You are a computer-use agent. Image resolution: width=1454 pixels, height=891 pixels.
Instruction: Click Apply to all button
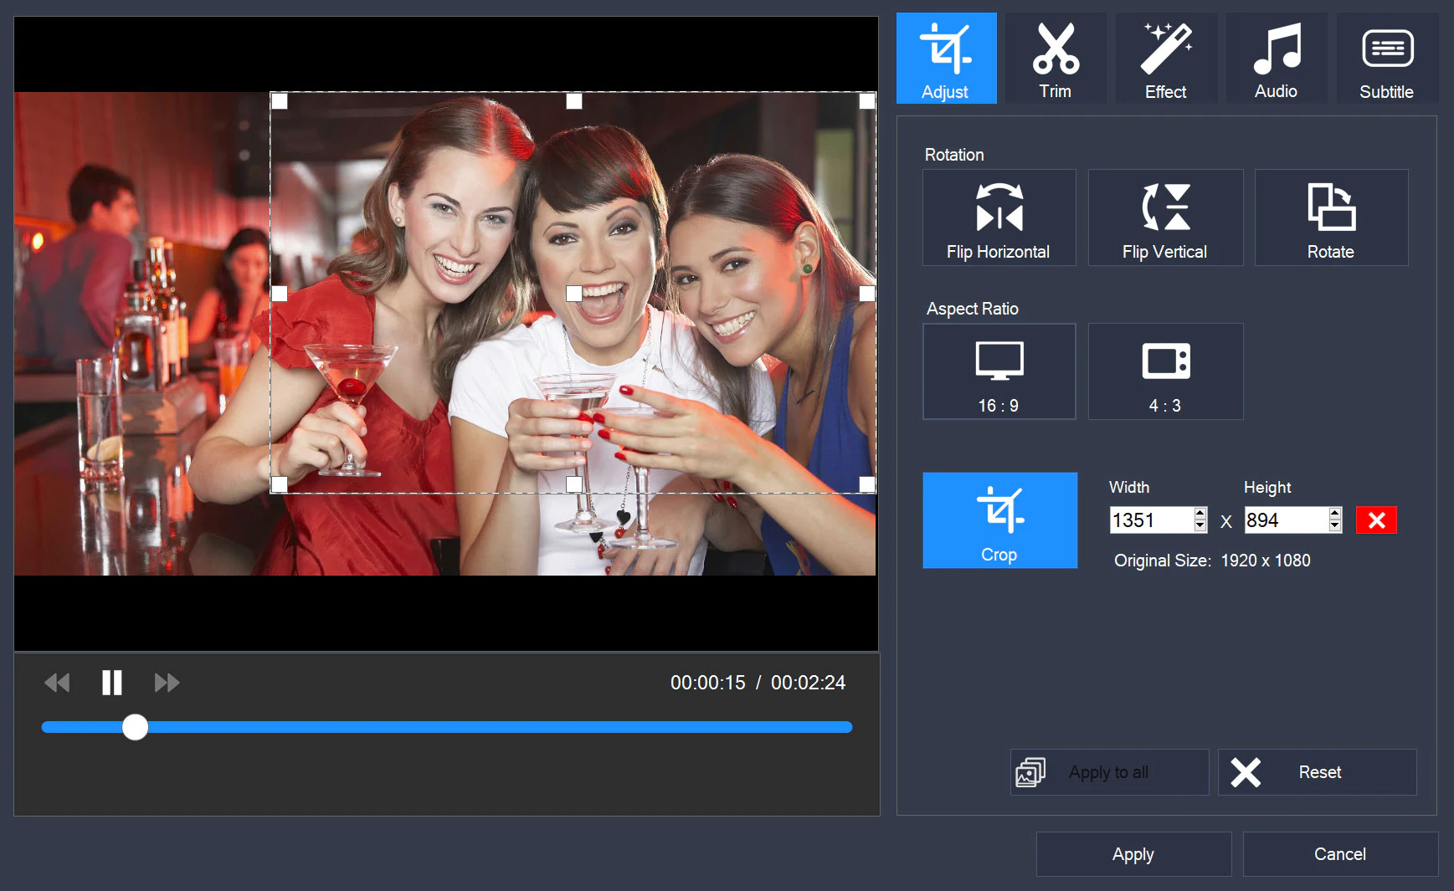click(x=1109, y=772)
